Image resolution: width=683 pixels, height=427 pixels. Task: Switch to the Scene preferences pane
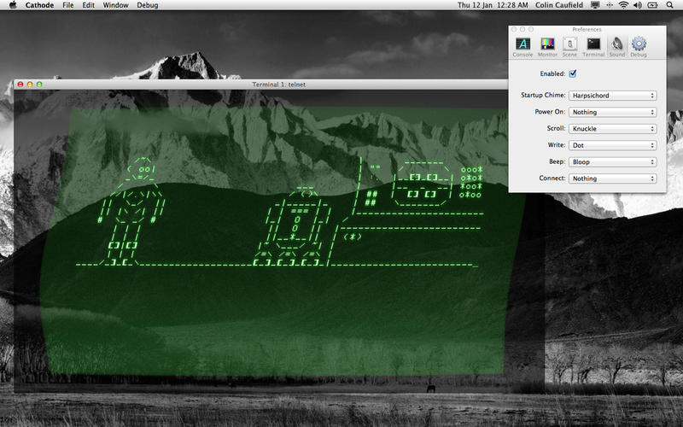(569, 46)
